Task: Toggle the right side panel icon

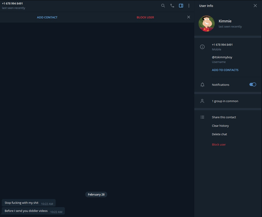Action: (x=181, y=6)
